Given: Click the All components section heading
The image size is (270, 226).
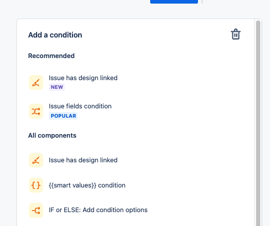Looking at the screenshot, I should pos(52,136).
